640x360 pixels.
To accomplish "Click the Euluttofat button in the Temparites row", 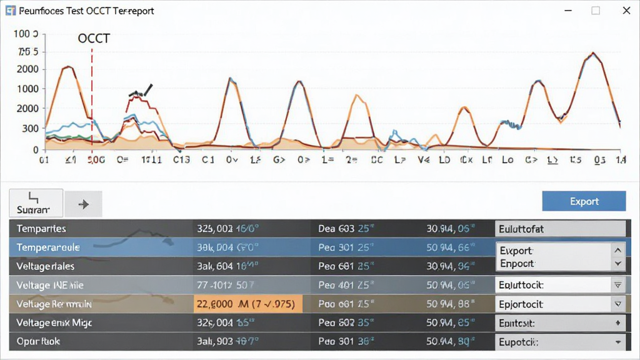I will (560, 229).
